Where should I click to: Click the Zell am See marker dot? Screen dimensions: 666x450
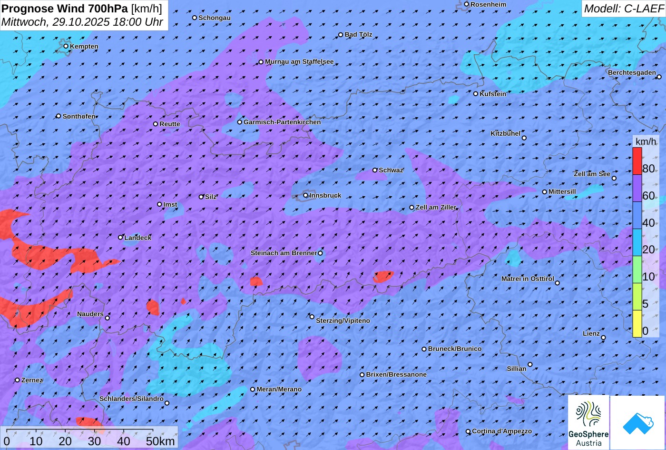pyautogui.click(x=614, y=178)
